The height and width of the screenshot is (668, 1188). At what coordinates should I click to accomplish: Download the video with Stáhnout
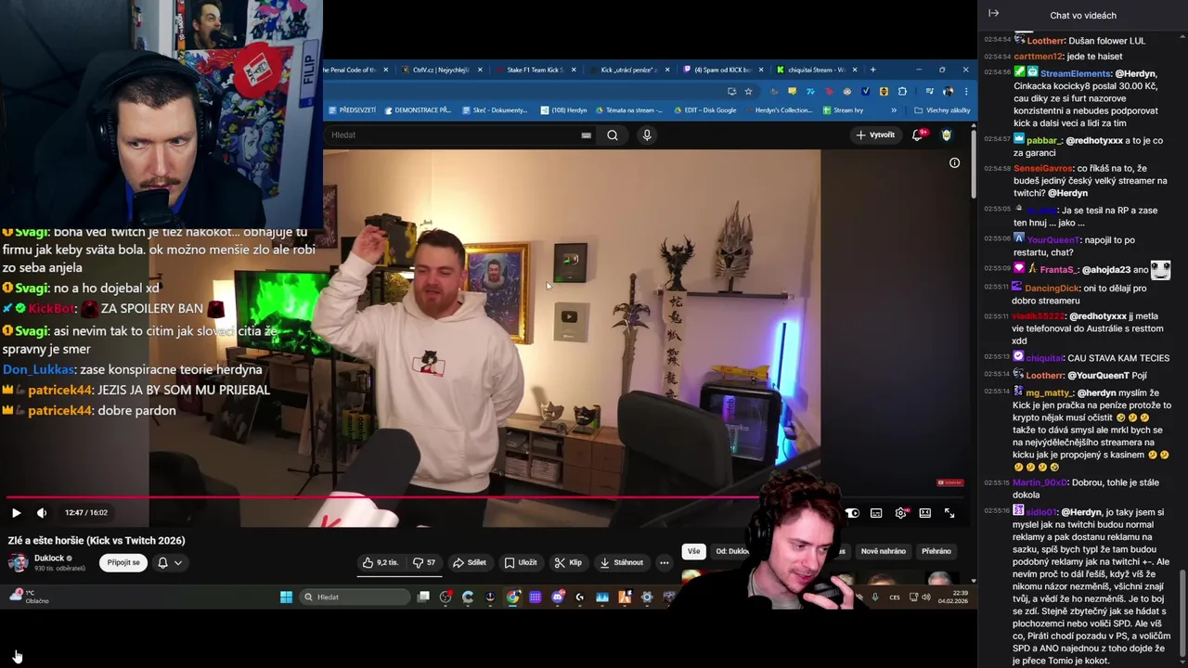pyautogui.click(x=622, y=562)
